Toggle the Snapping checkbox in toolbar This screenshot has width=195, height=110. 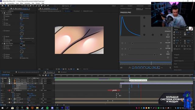[x=63, y=6]
